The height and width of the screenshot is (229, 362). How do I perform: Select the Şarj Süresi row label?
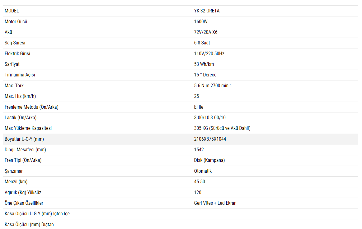[x=15, y=43]
